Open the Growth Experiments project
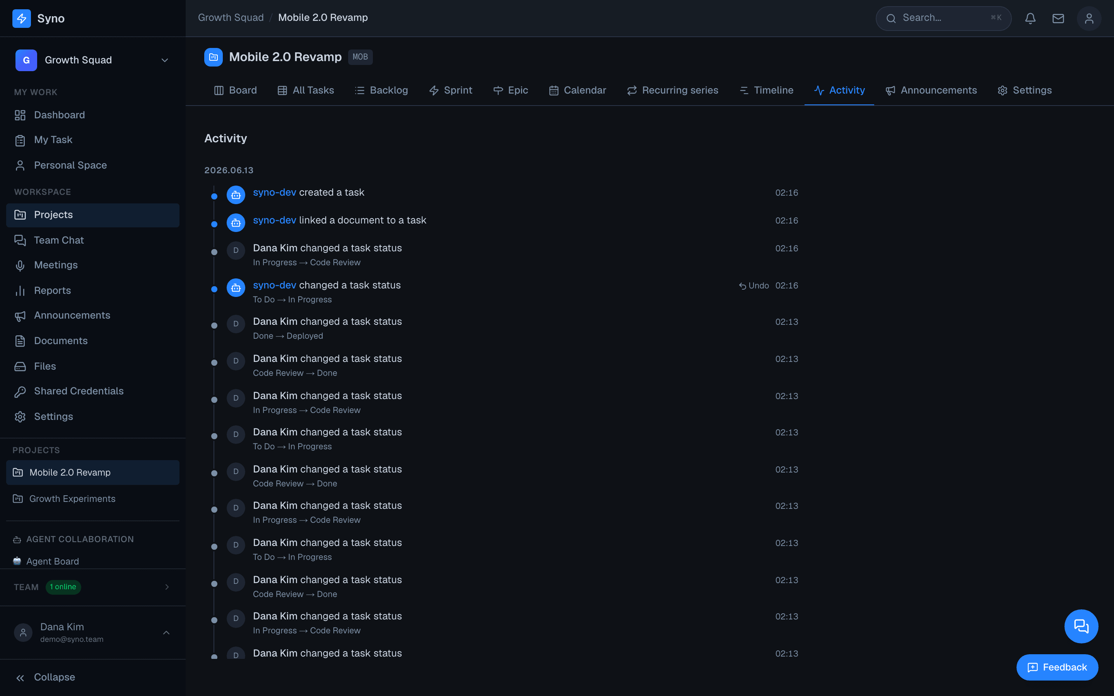Screen dimensions: 1114x696 pos(92,499)
